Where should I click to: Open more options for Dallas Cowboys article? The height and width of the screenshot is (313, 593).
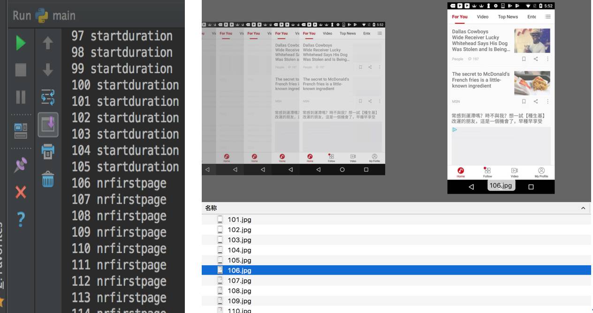(x=547, y=59)
